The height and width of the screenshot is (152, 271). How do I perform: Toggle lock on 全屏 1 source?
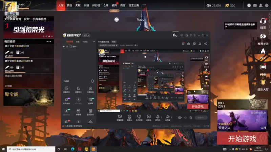point(67,47)
